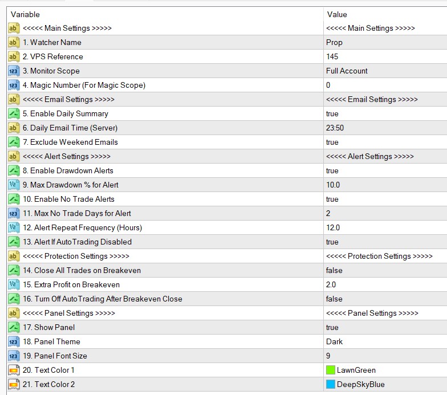
Task: Click the string icon beside VPS Reference
Action: pyautogui.click(x=14, y=57)
